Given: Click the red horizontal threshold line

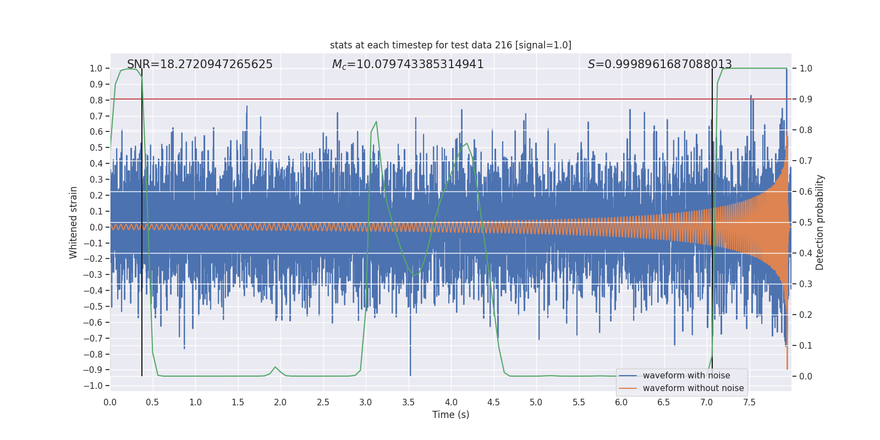Looking at the screenshot, I should tap(440, 100).
